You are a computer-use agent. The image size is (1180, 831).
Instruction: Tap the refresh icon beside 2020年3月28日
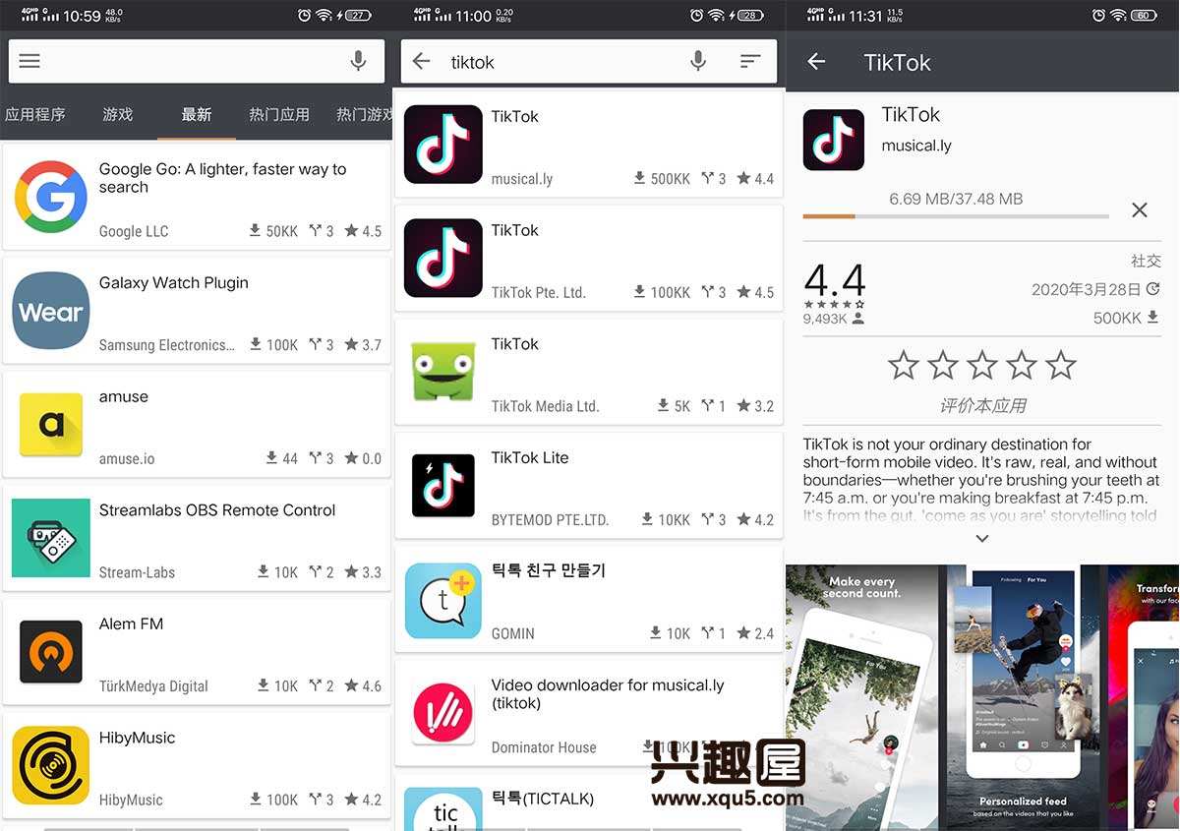(1153, 289)
